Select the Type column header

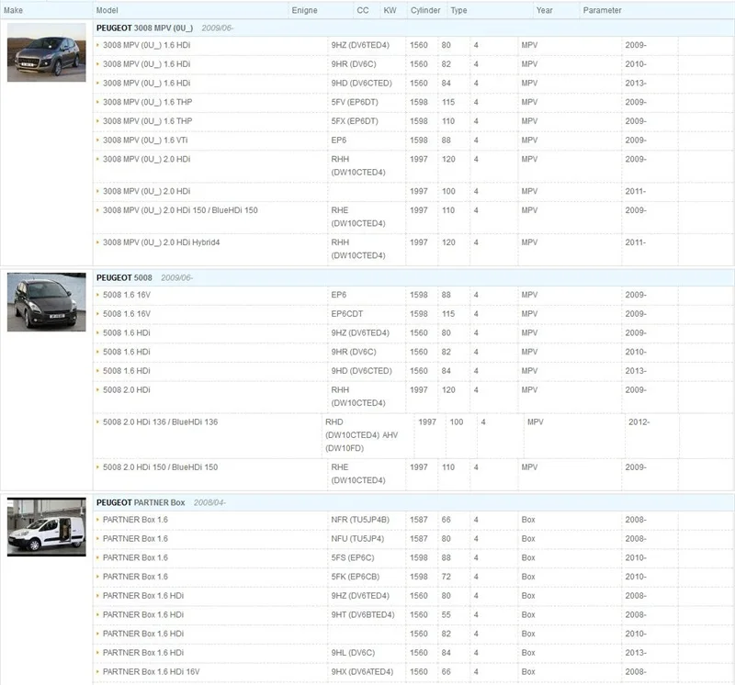[458, 10]
